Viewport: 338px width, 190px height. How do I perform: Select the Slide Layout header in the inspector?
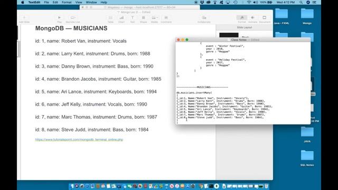[244, 27]
